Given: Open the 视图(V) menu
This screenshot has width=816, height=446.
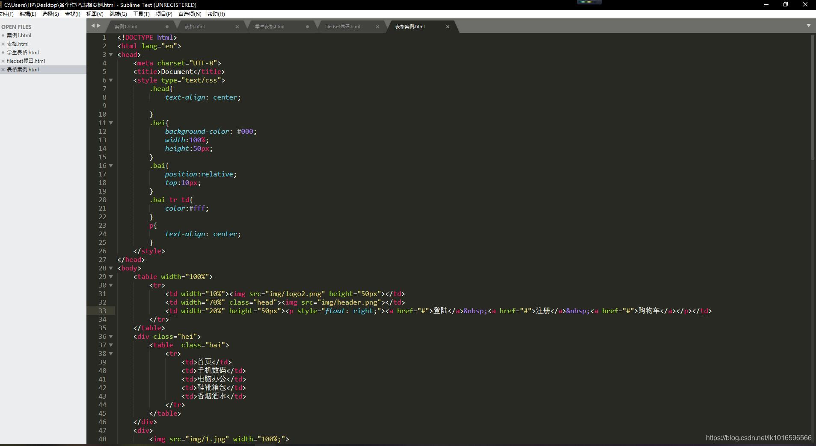Looking at the screenshot, I should point(95,14).
